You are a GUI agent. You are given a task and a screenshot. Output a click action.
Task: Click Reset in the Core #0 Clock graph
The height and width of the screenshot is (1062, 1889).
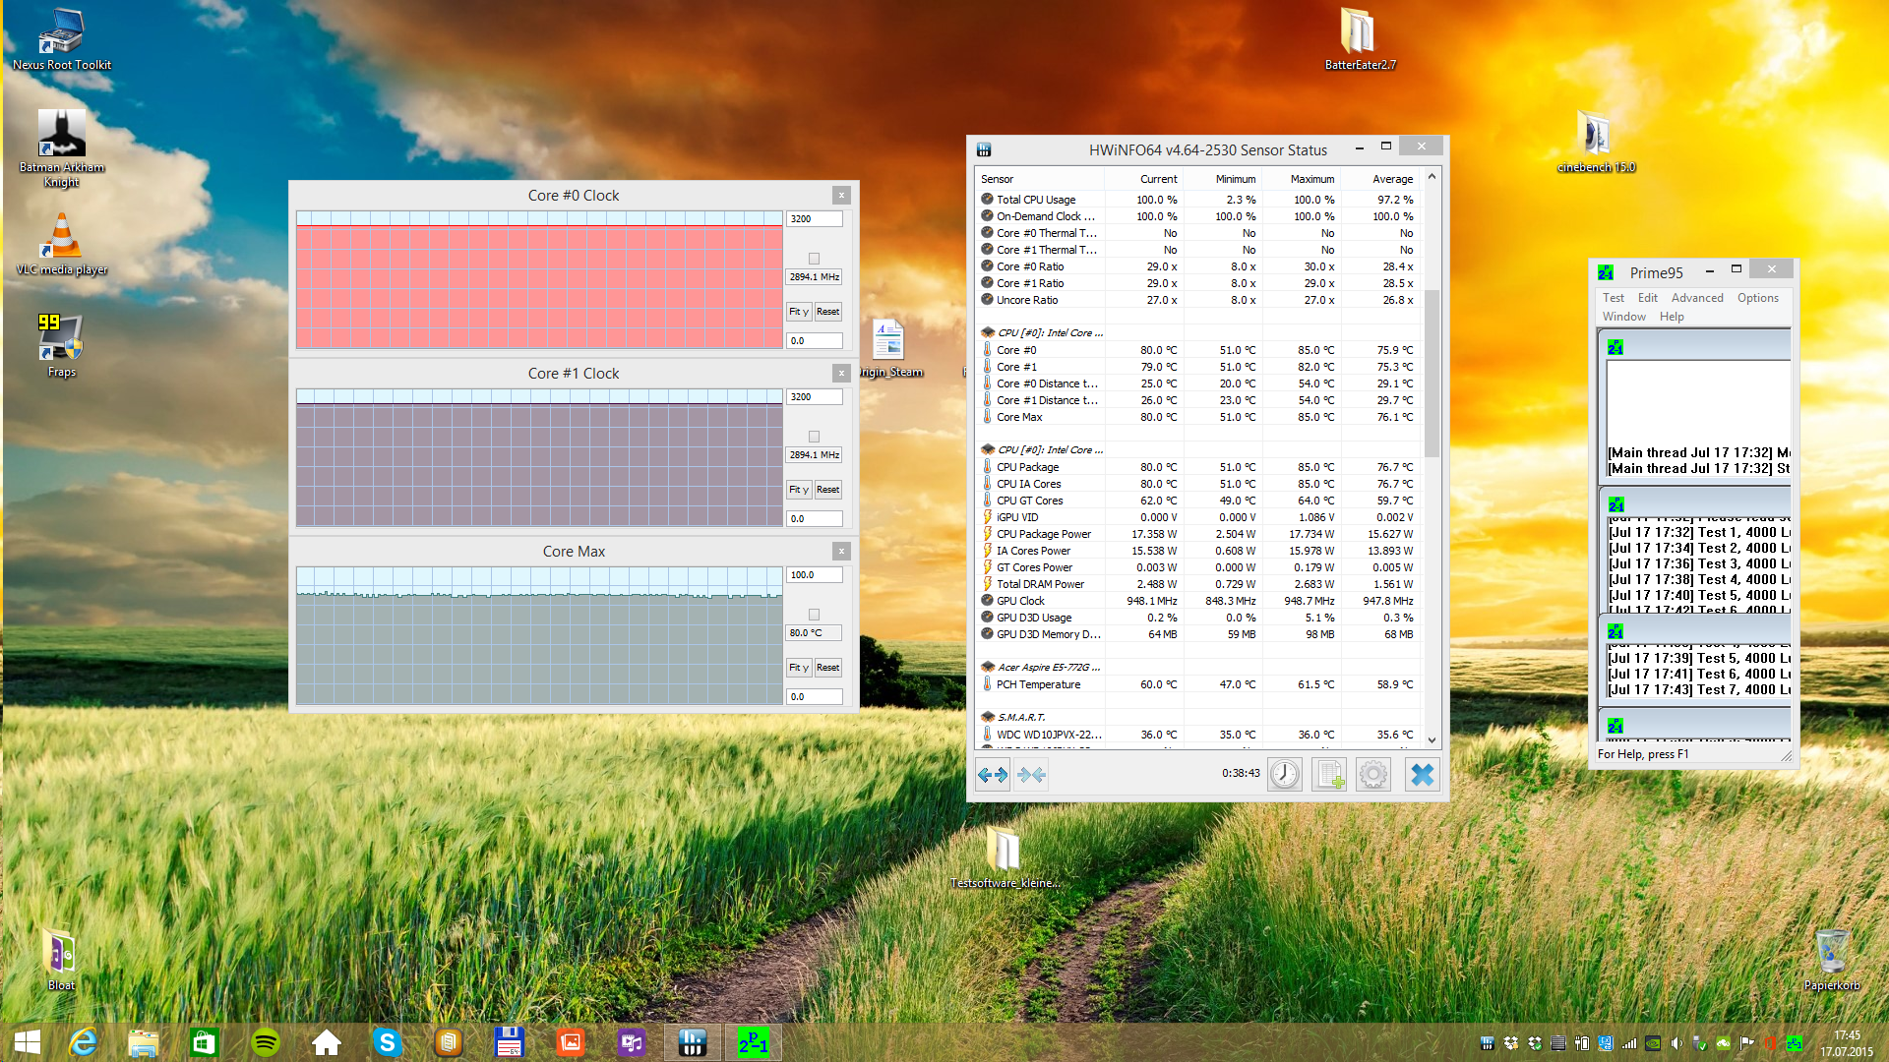coord(827,312)
